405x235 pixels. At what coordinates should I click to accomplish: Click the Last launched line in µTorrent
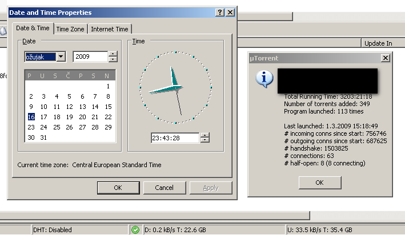point(331,126)
